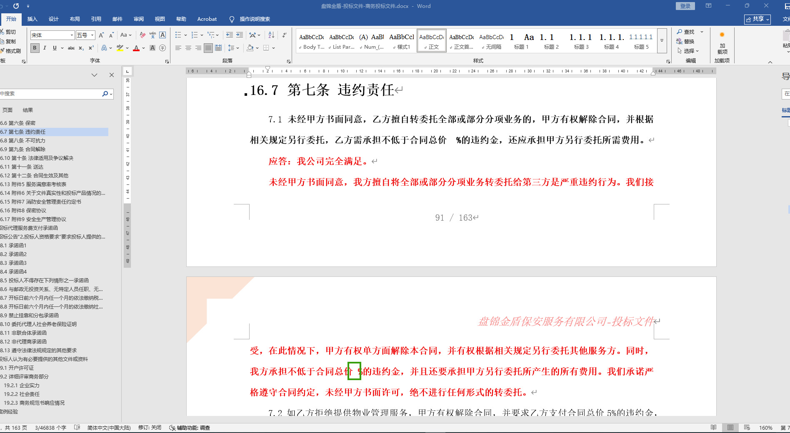Expand the styles gallery
Screen dimensions: 790x433
(662, 41)
